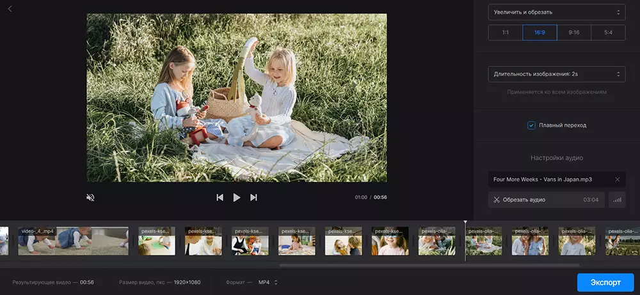
Task: Select the 1:1 aspect ratio
Action: point(505,33)
